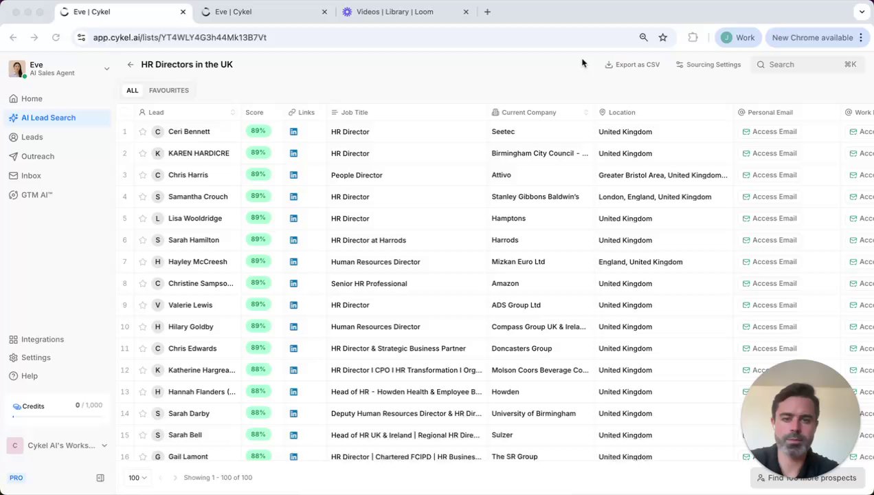Image resolution: width=874 pixels, height=495 pixels.
Task: Open Chrome extensions puzzle icon
Action: 693,38
